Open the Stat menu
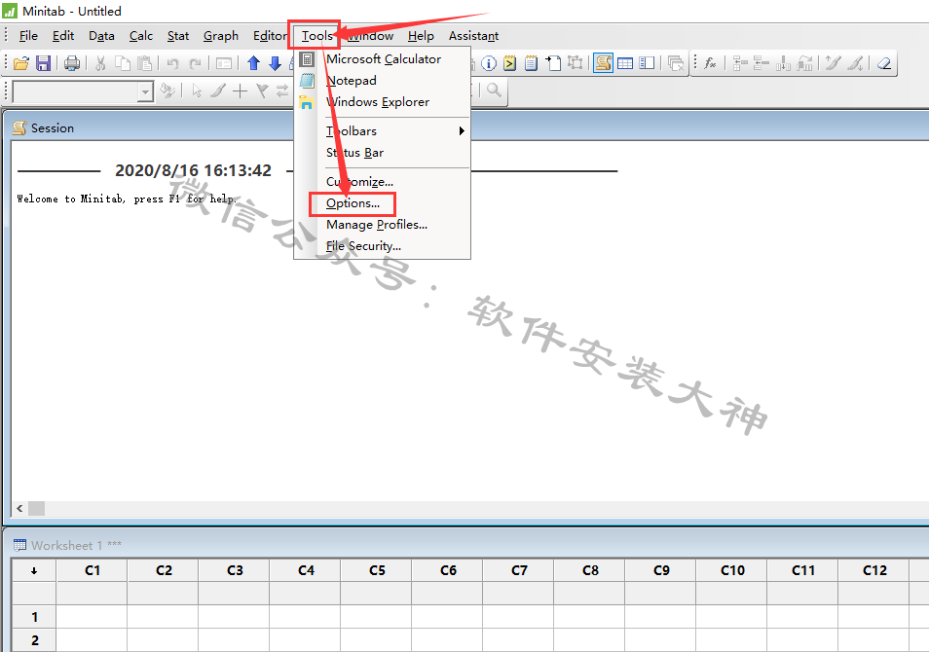Image resolution: width=929 pixels, height=652 pixels. coord(178,36)
